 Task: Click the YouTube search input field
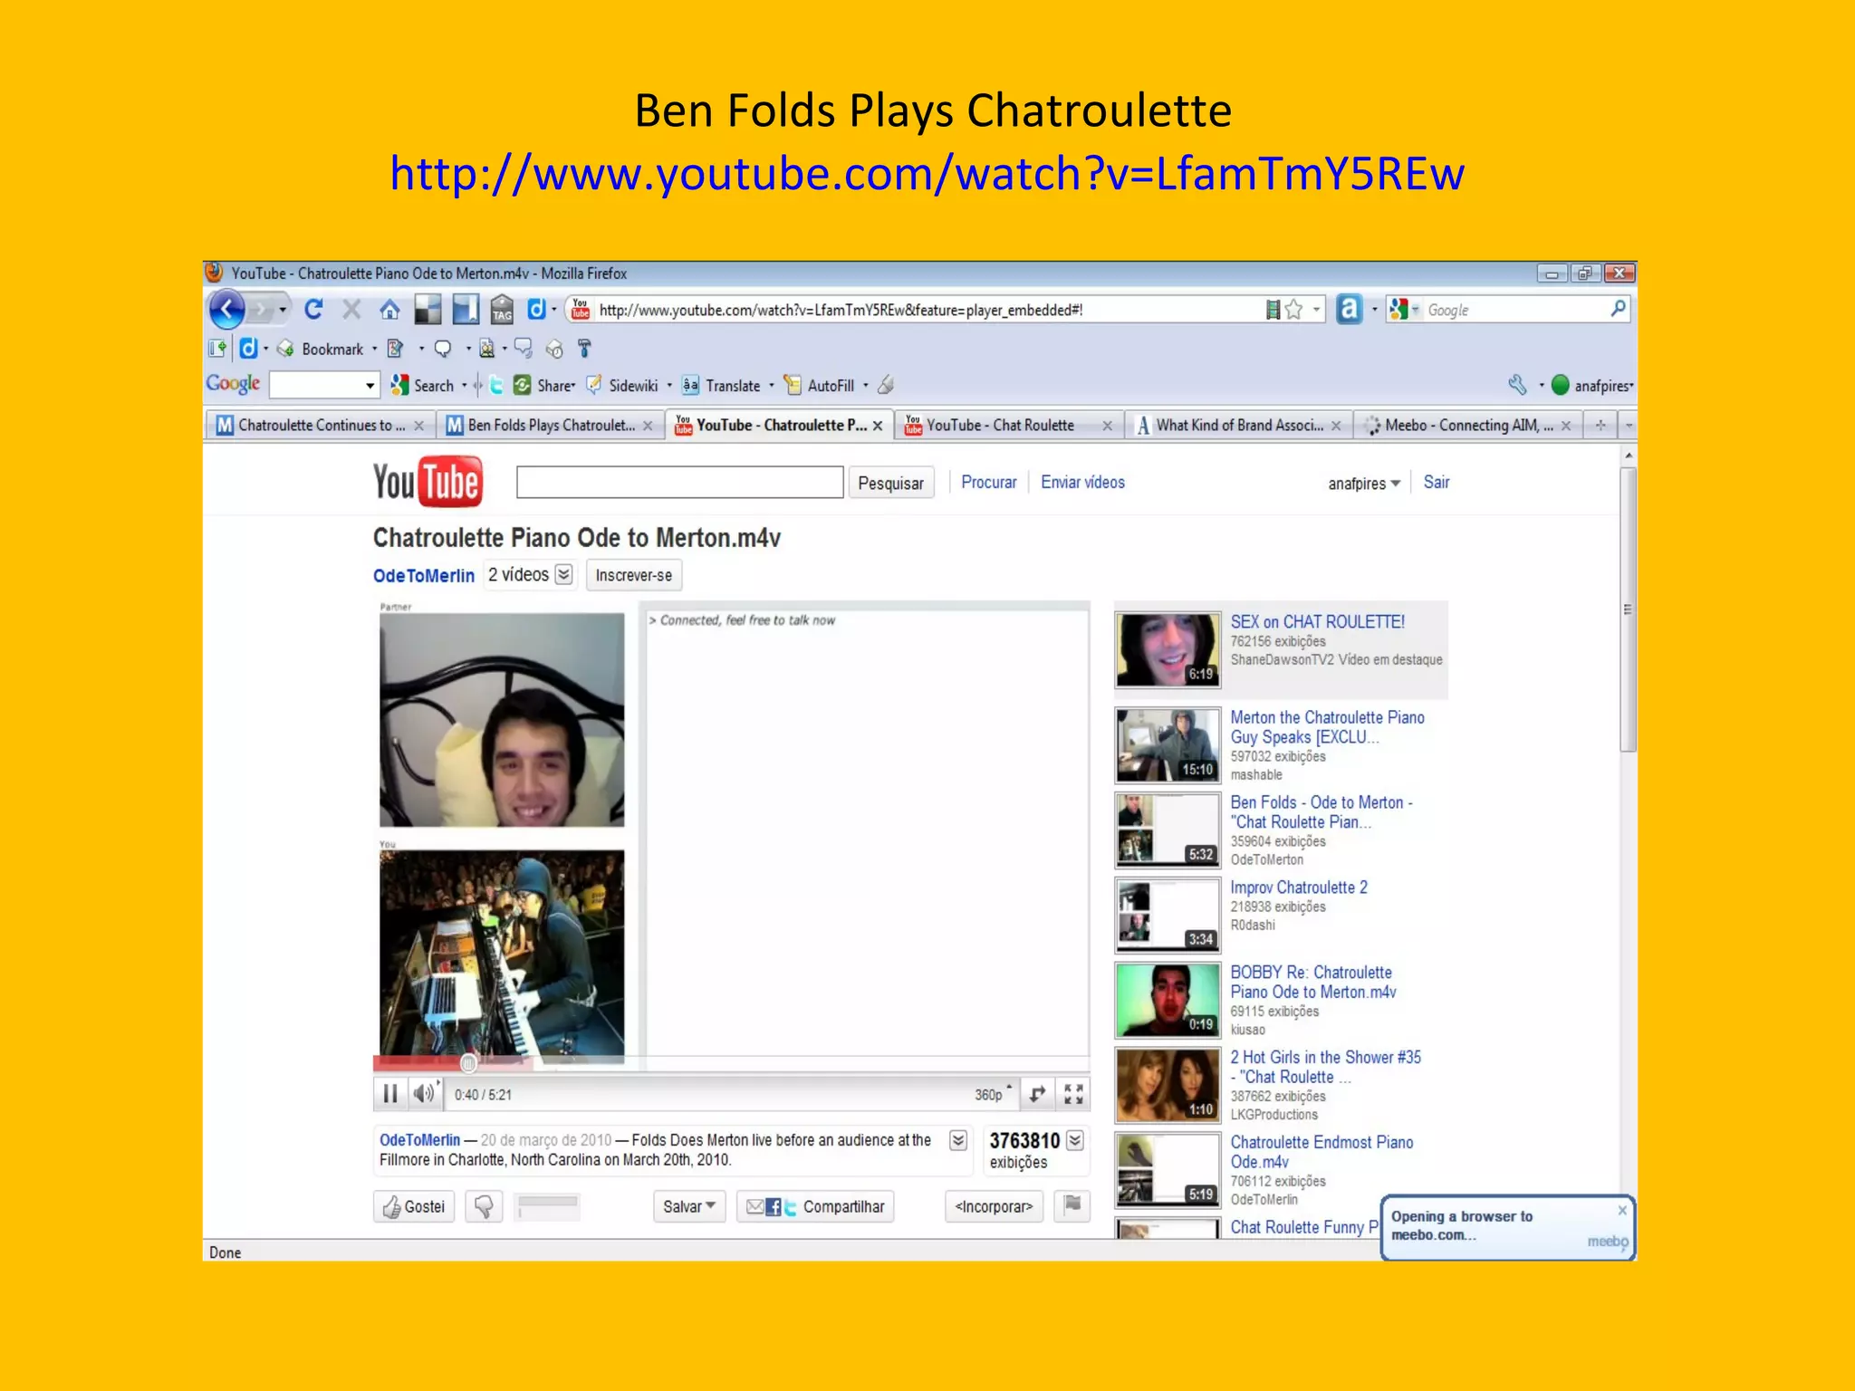click(x=679, y=482)
